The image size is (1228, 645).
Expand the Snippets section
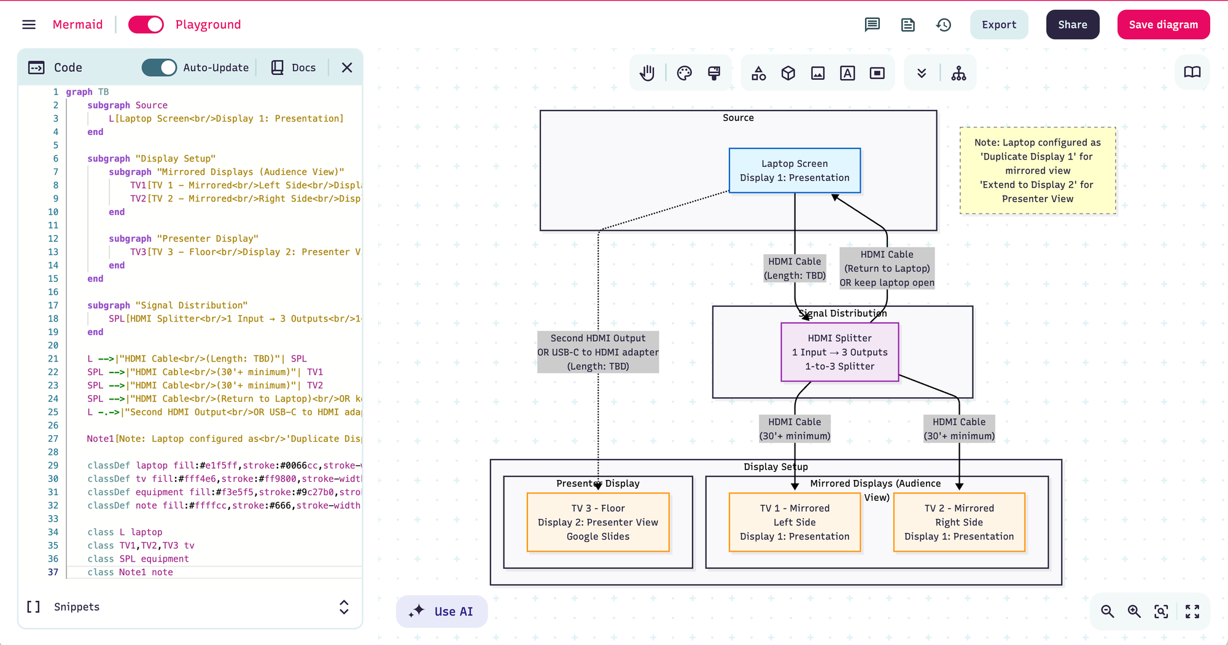point(344,607)
